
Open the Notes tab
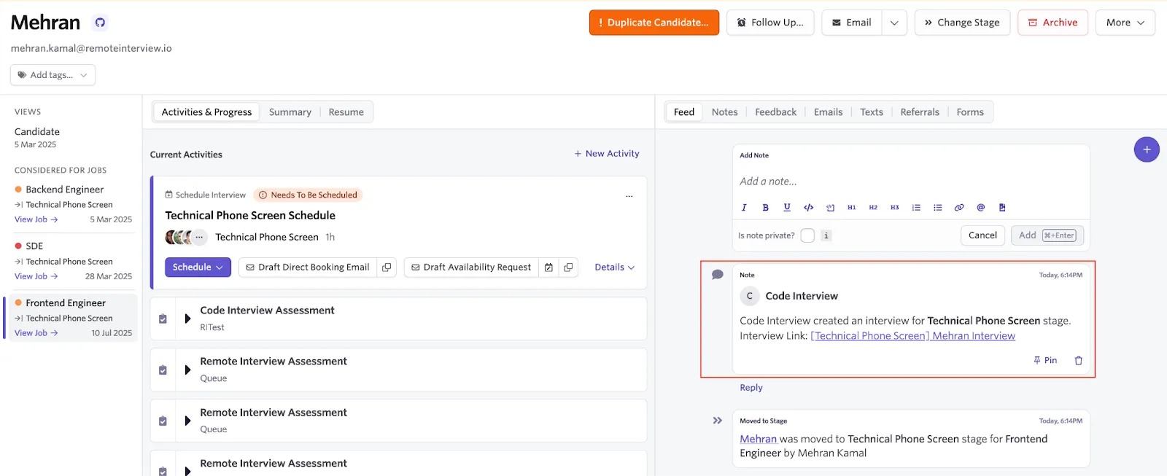(724, 112)
